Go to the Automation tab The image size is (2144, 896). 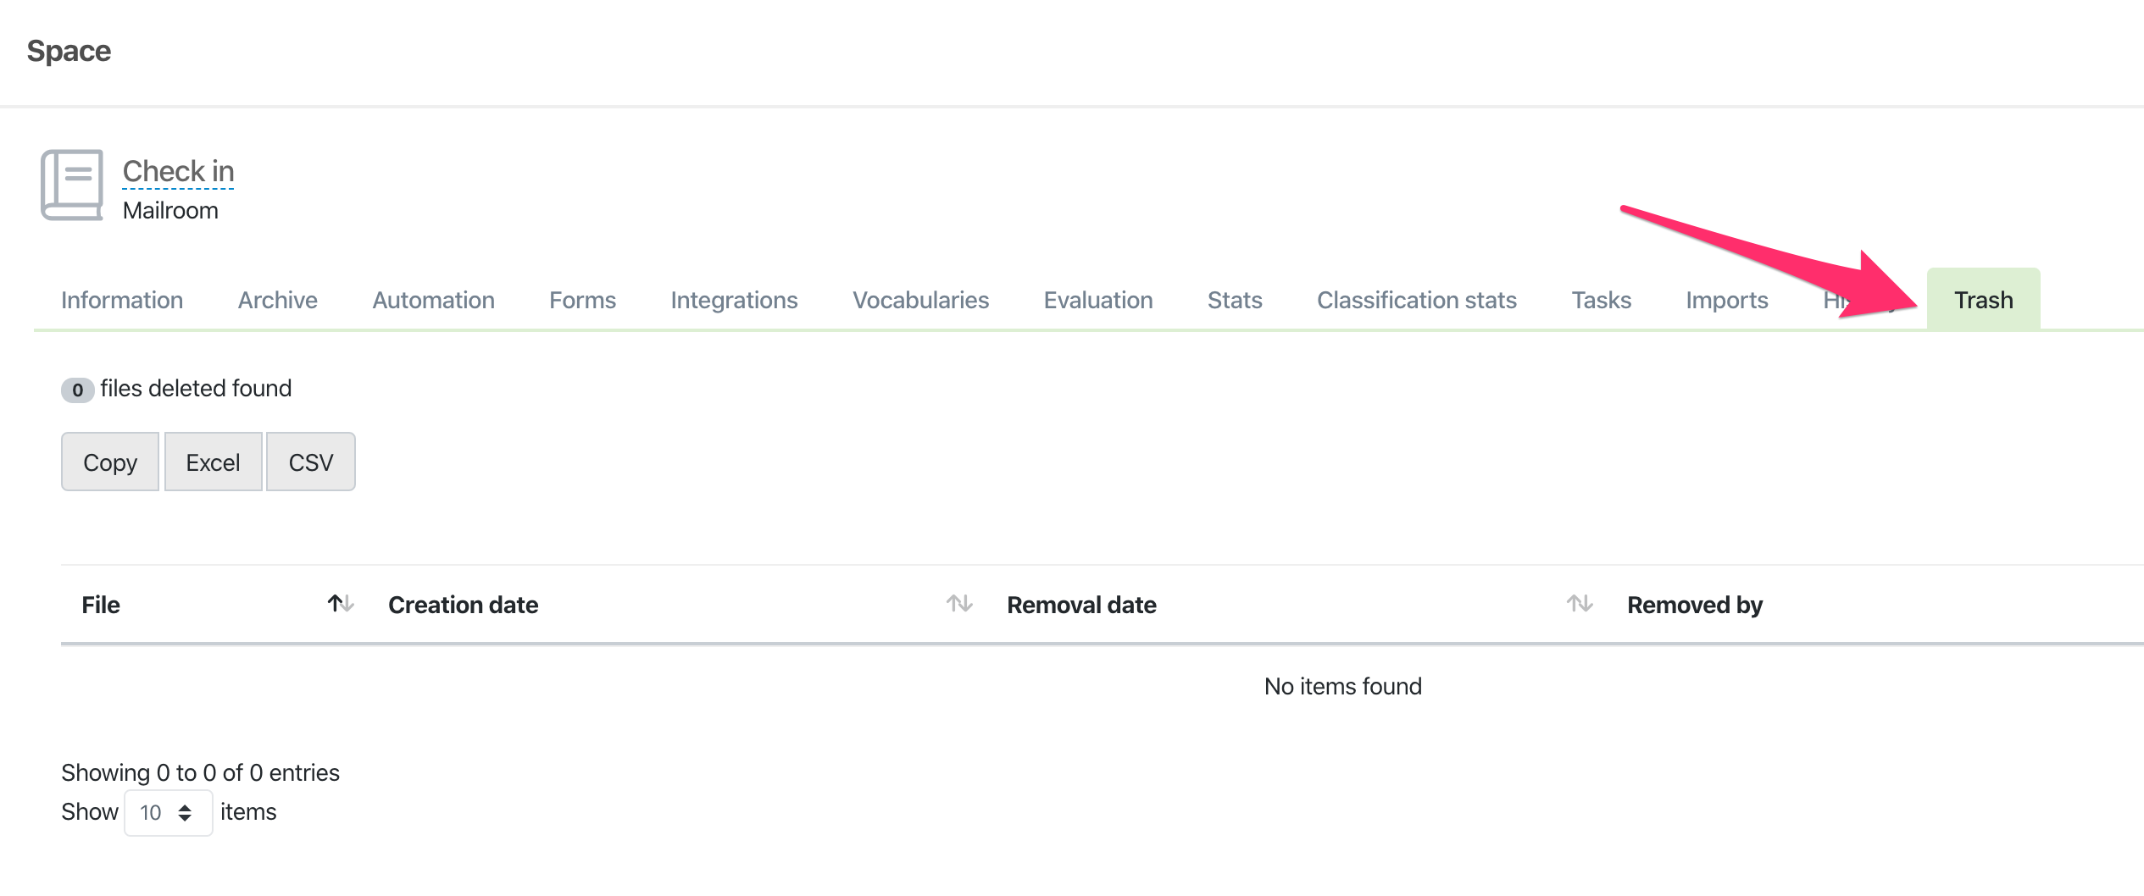433,300
